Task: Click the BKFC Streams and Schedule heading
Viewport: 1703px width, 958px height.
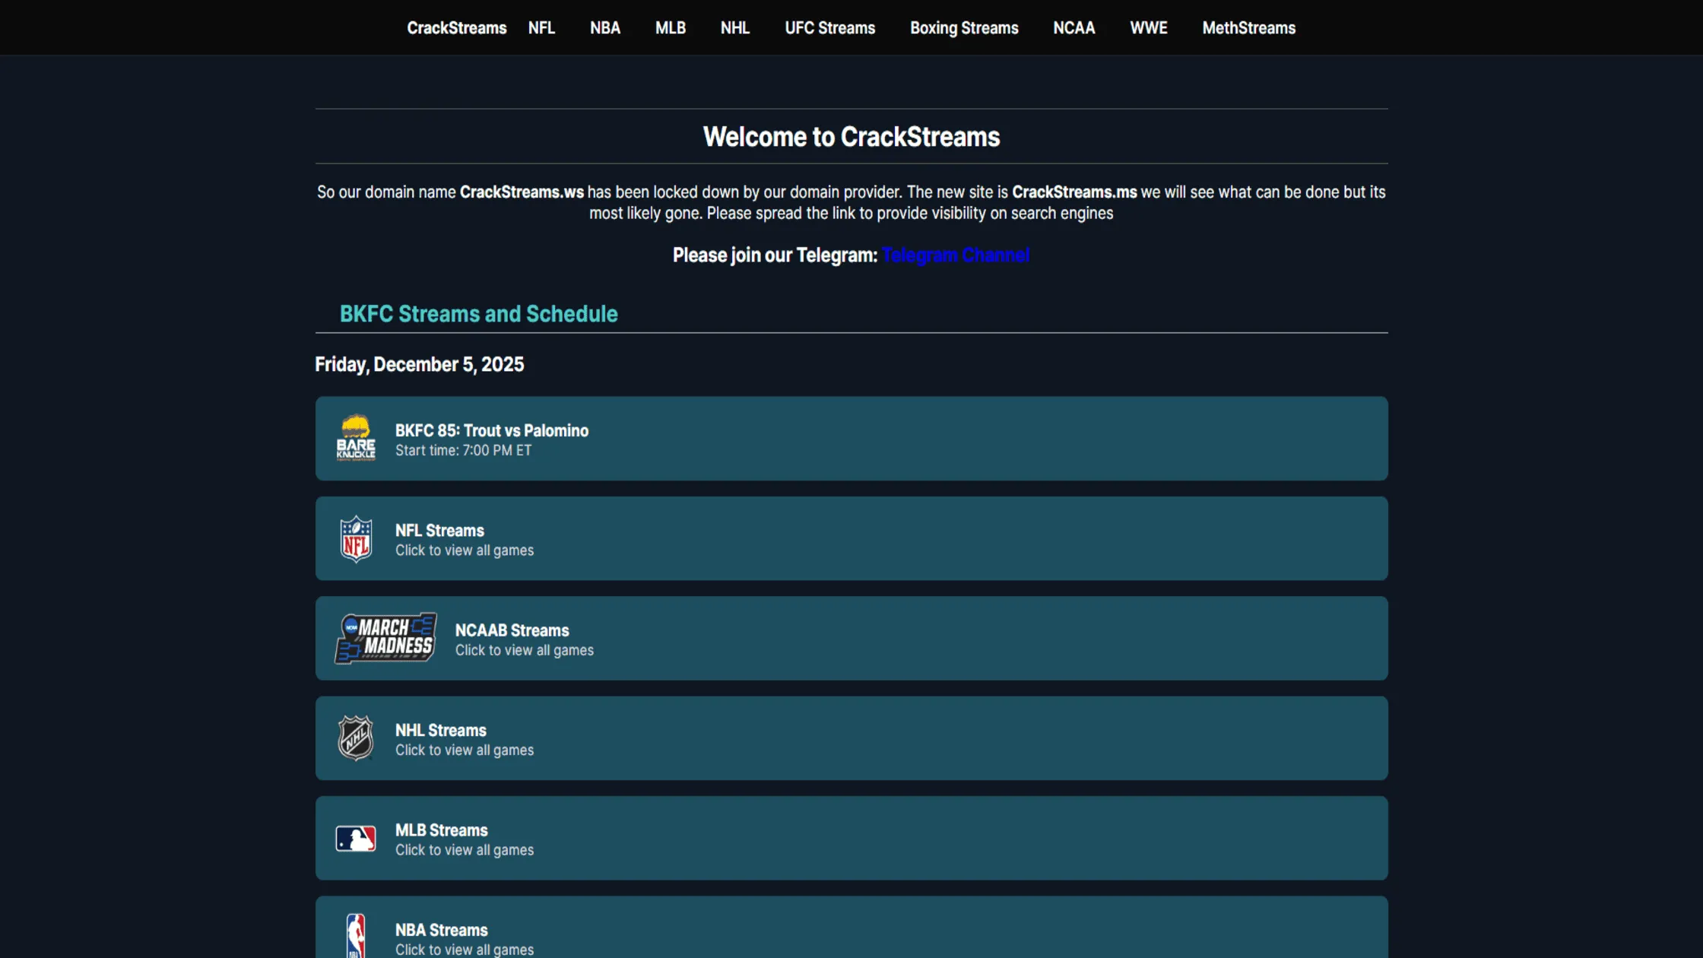Action: 478,313
